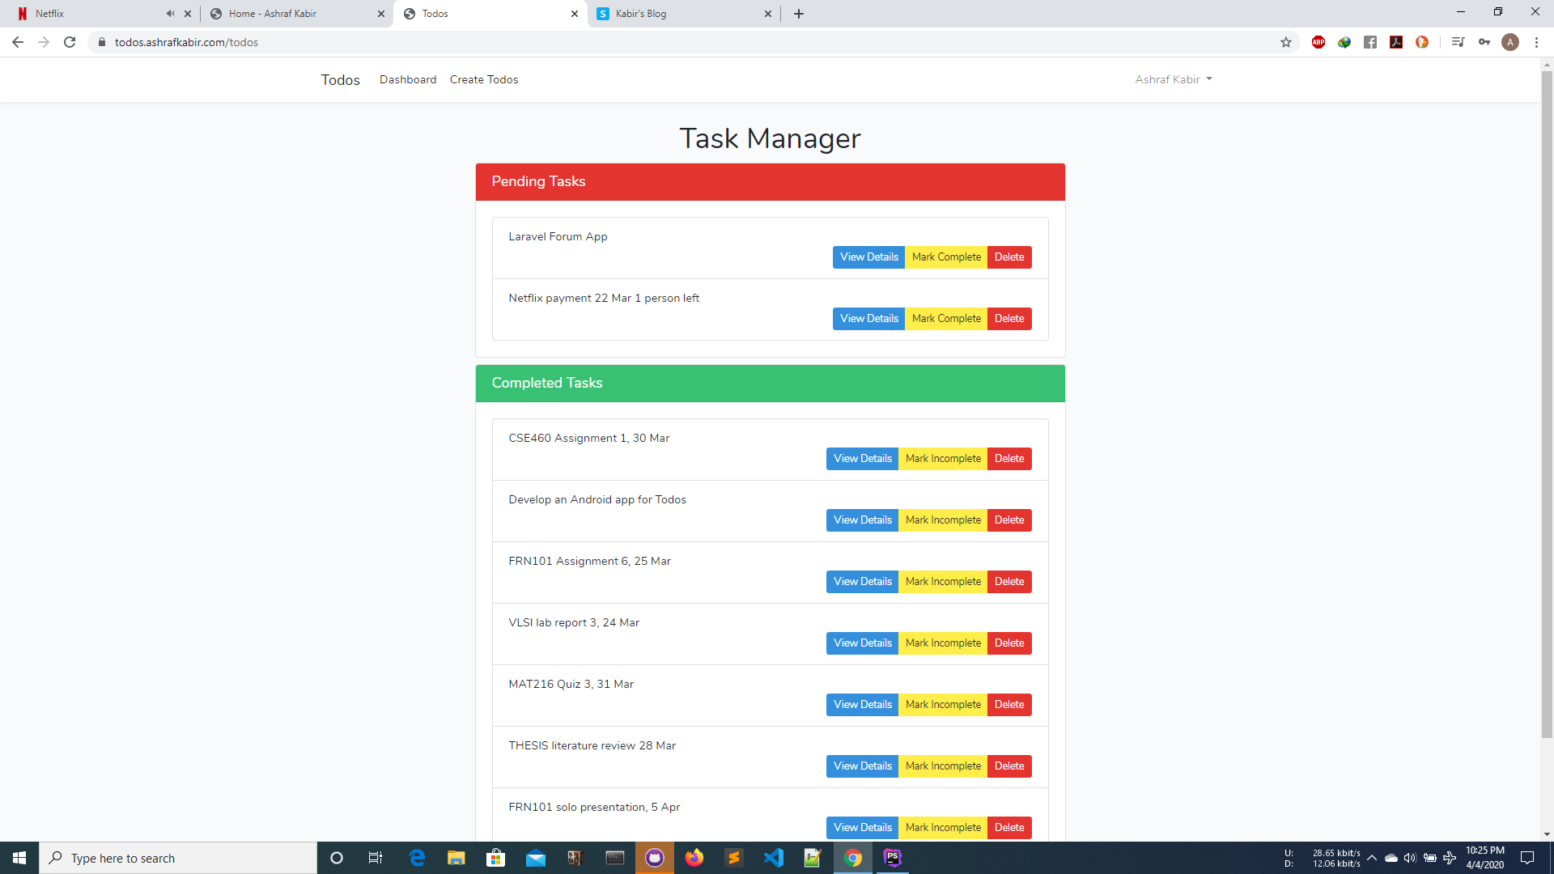
Task: Switch to Kabir's Blog tab
Action: tap(684, 14)
